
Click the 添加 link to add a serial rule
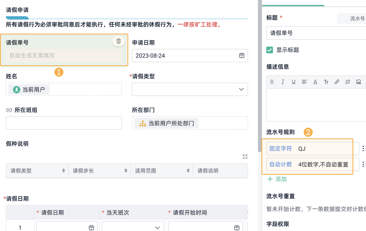277,179
